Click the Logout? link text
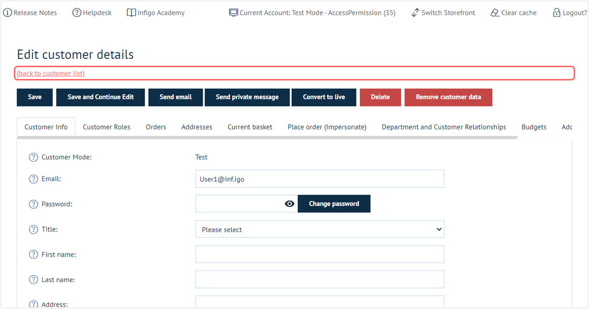Viewport: 589px width, 309px height. tap(575, 13)
